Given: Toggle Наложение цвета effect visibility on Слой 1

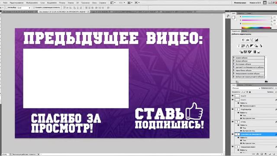Looking at the screenshot, I should pos(241,106).
